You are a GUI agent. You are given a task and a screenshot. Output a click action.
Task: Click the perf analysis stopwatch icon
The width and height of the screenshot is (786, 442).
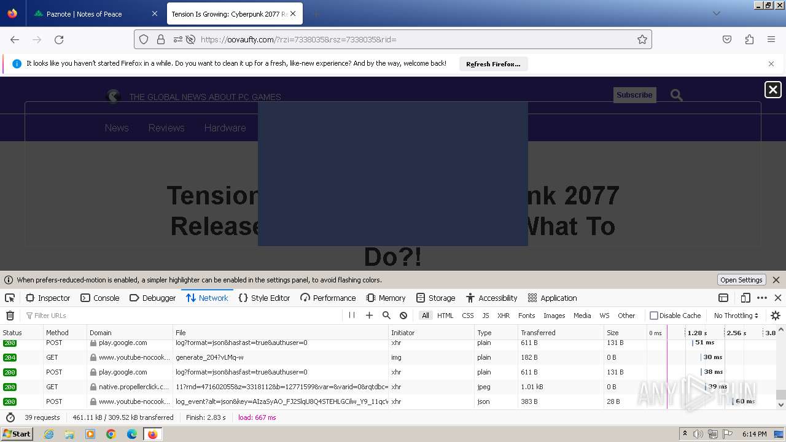pyautogui.click(x=10, y=417)
